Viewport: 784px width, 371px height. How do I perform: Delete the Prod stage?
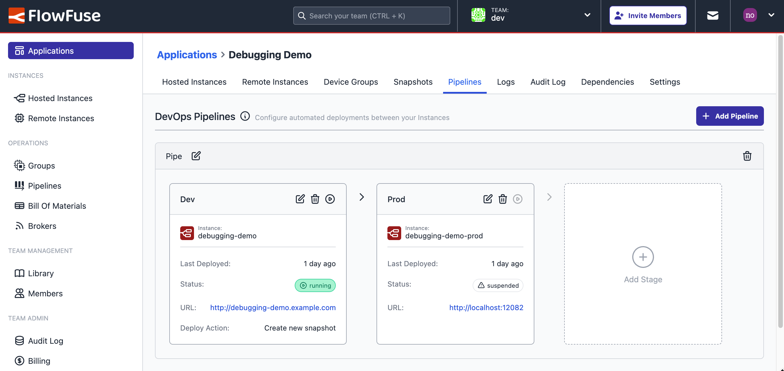[x=502, y=199]
